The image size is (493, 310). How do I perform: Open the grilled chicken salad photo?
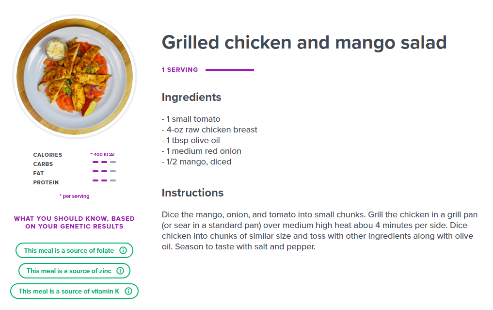click(x=74, y=77)
